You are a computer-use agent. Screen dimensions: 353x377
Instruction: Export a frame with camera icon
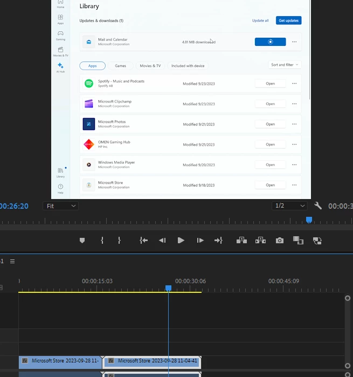(280, 241)
